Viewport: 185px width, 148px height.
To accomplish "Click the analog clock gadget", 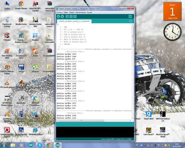I will point(172,32).
